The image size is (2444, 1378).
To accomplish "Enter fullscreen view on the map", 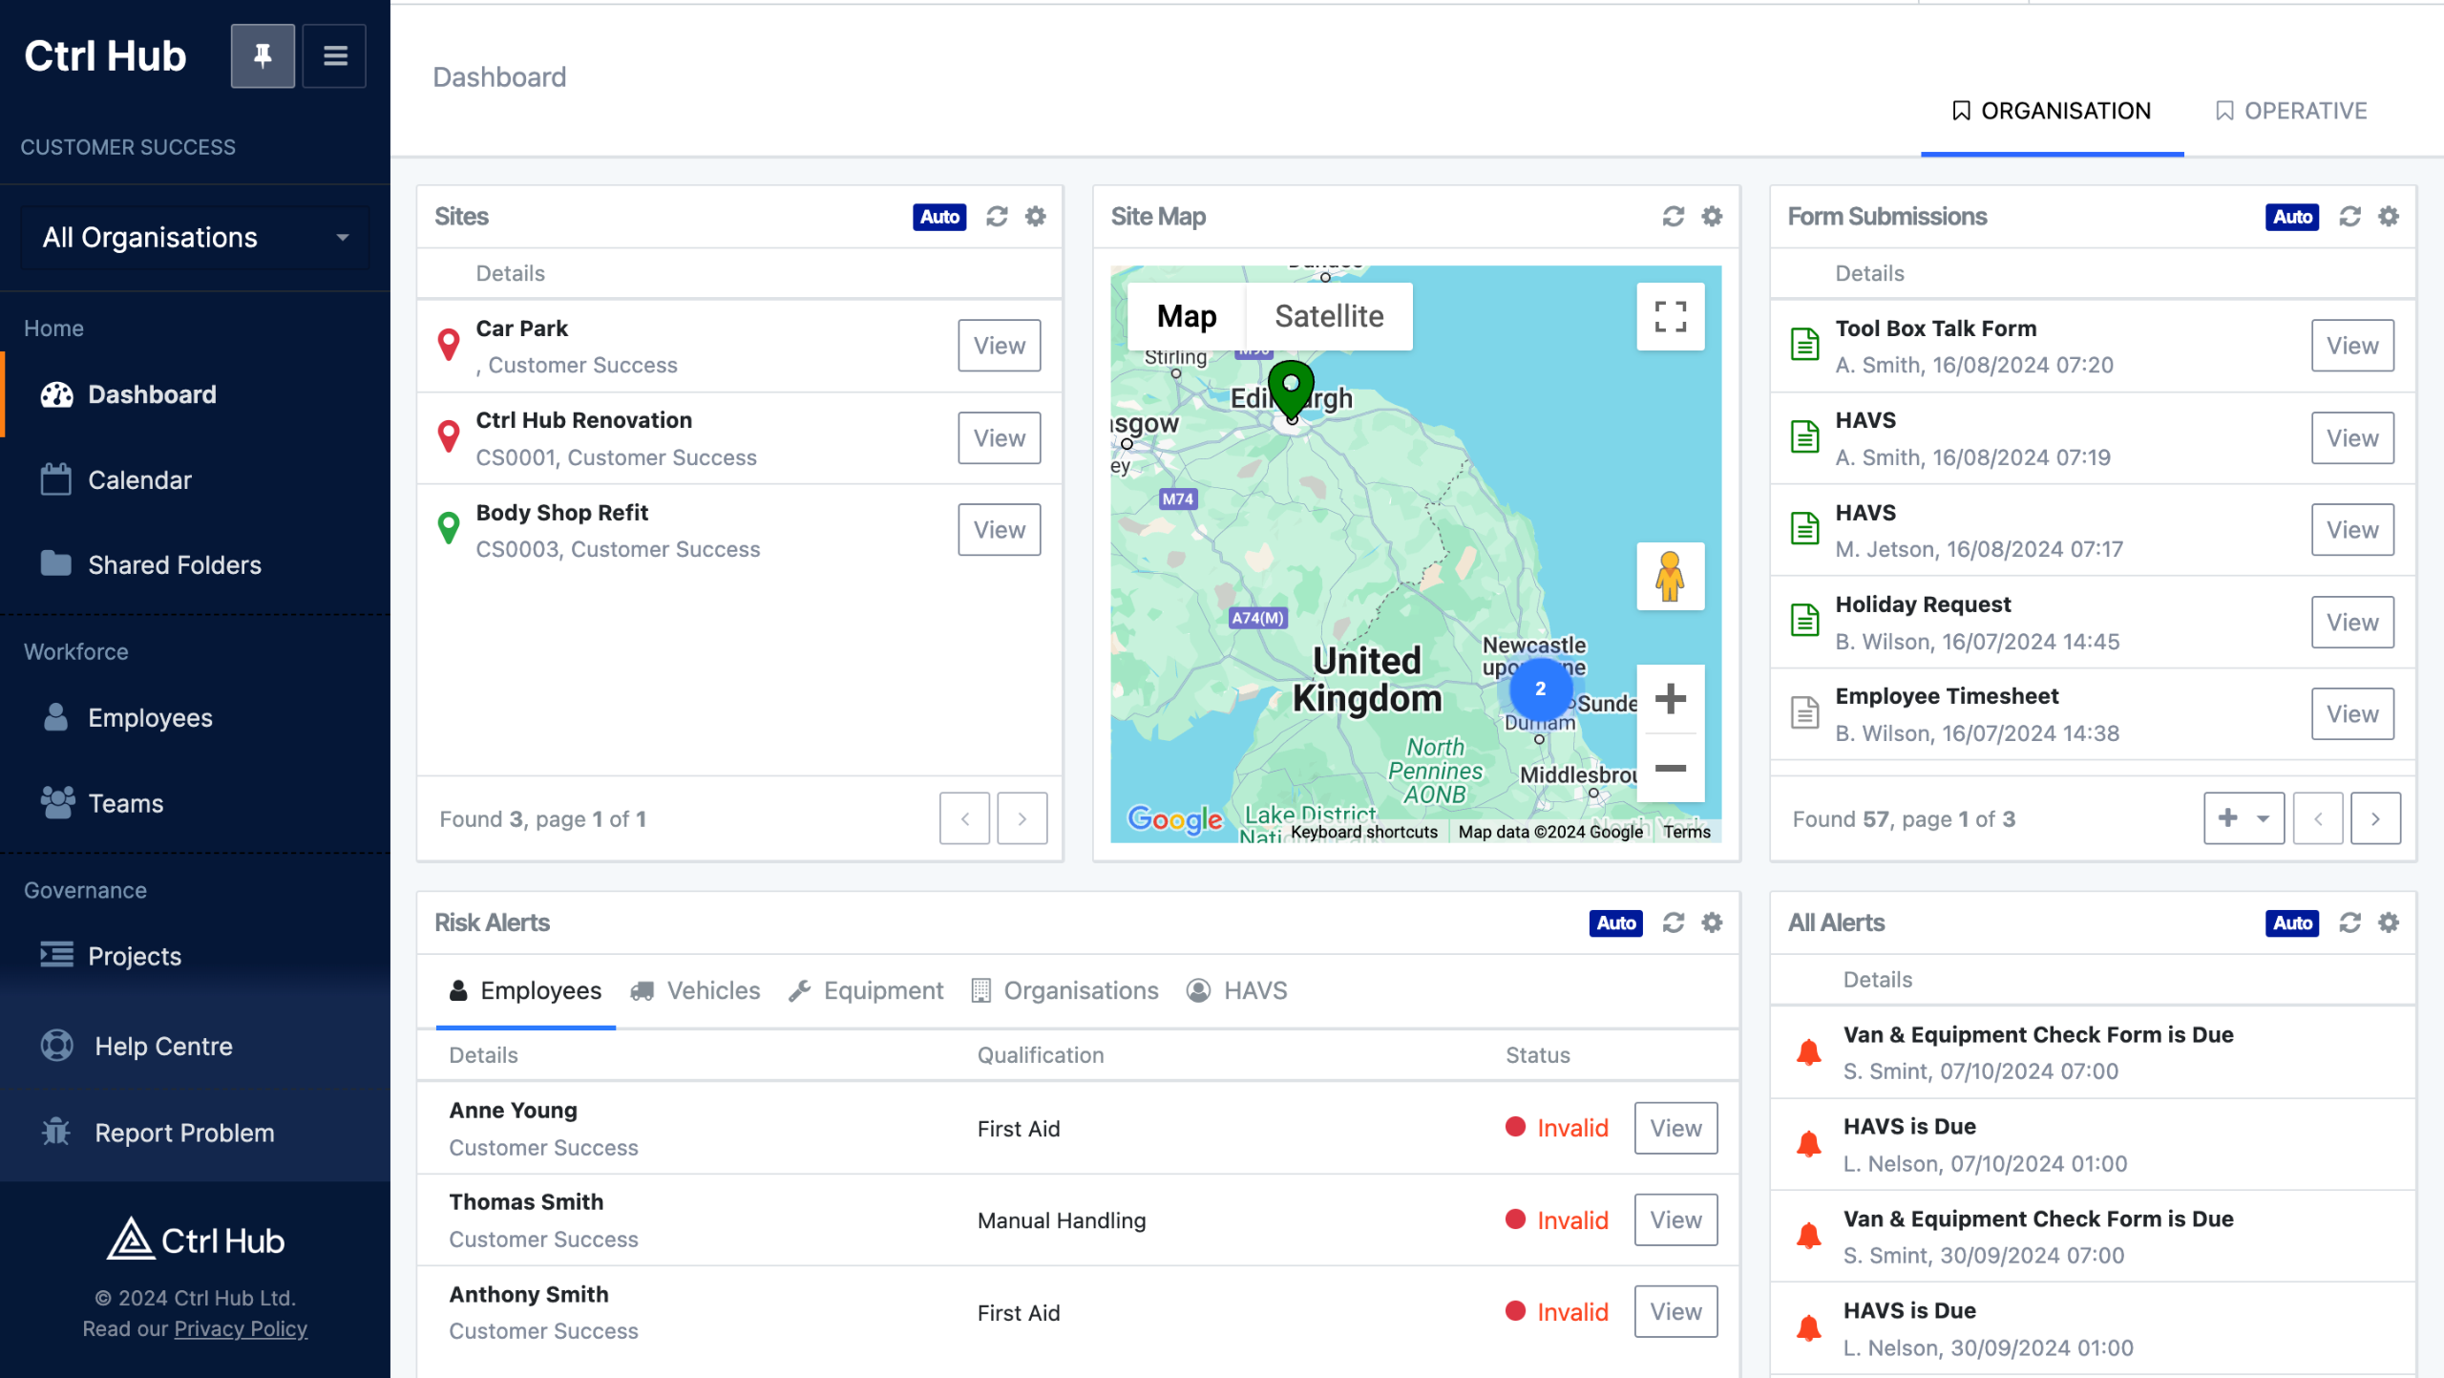I will coord(1670,316).
